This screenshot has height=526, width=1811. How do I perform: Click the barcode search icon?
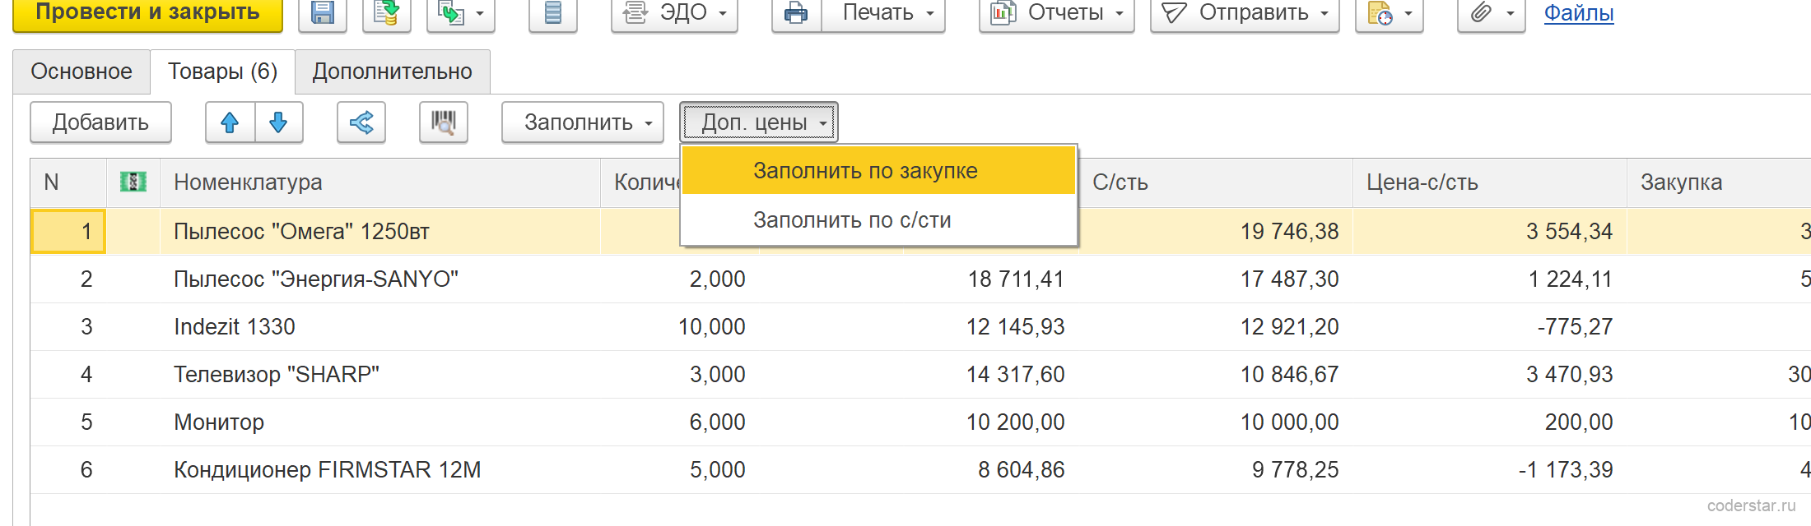444,122
